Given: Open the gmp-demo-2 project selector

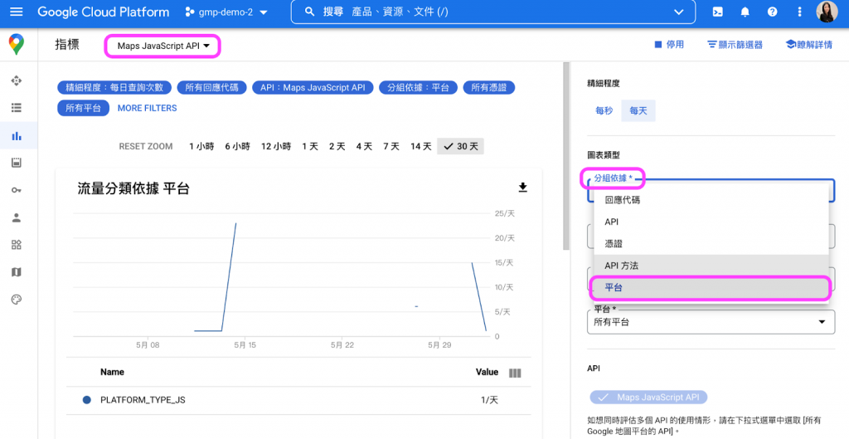Looking at the screenshot, I should click(226, 12).
